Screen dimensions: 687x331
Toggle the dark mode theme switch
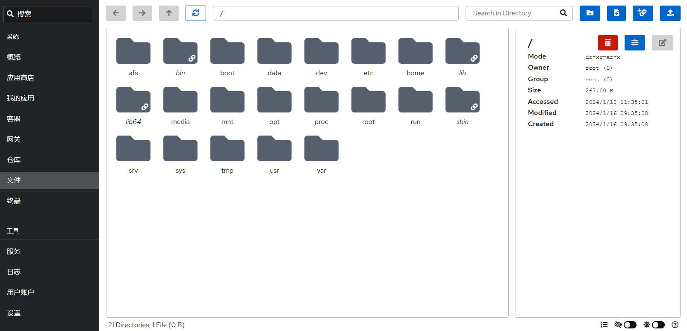[x=658, y=325]
